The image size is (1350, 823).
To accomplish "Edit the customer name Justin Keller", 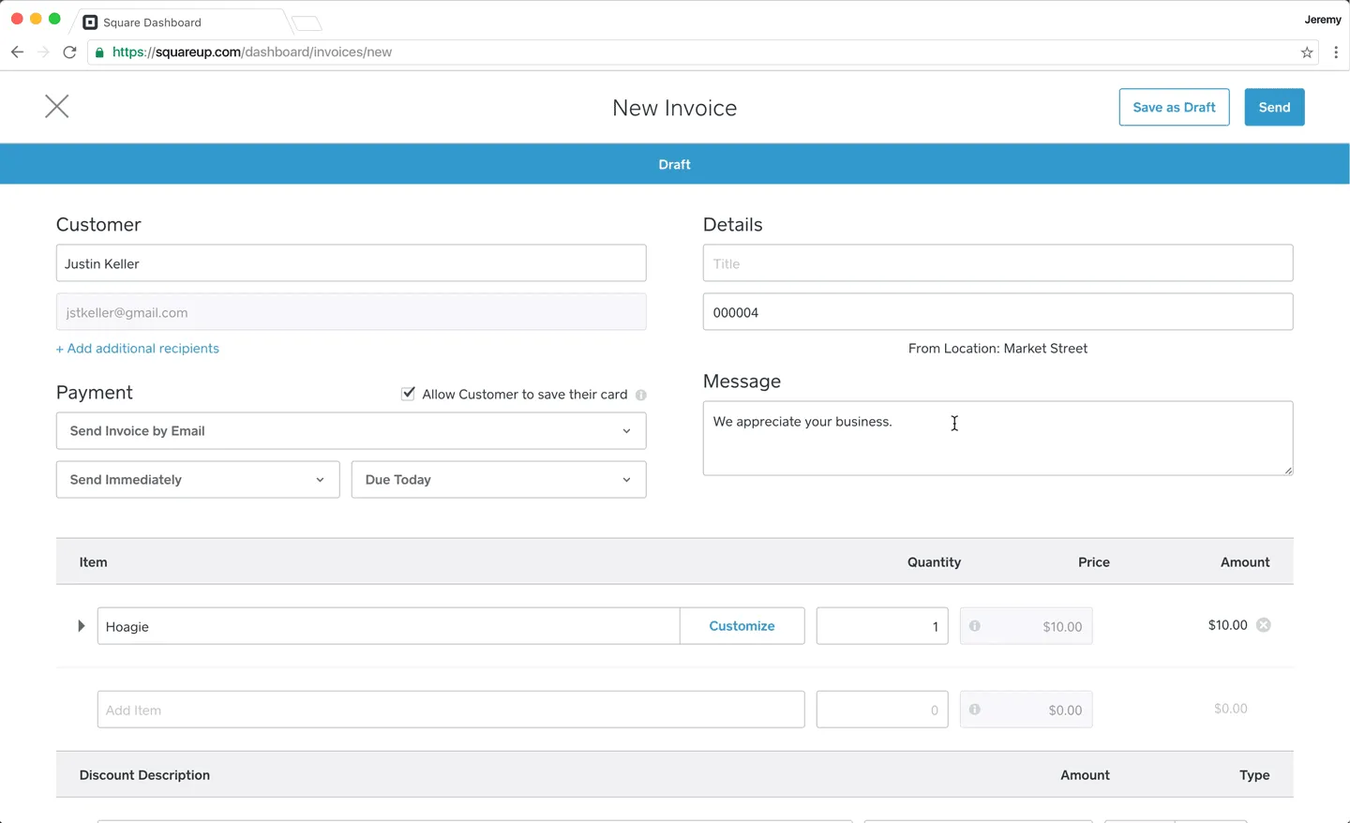I will [351, 263].
